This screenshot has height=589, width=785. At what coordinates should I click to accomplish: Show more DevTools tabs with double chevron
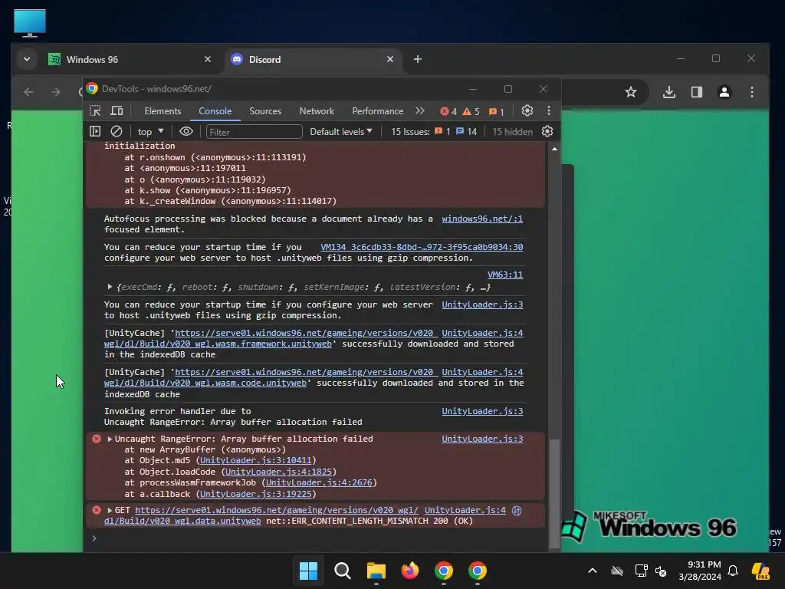pos(420,110)
